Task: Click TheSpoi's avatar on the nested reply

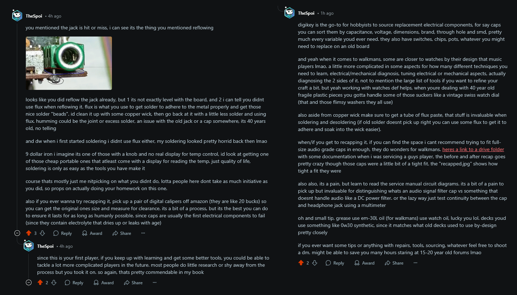Action: pos(29,246)
